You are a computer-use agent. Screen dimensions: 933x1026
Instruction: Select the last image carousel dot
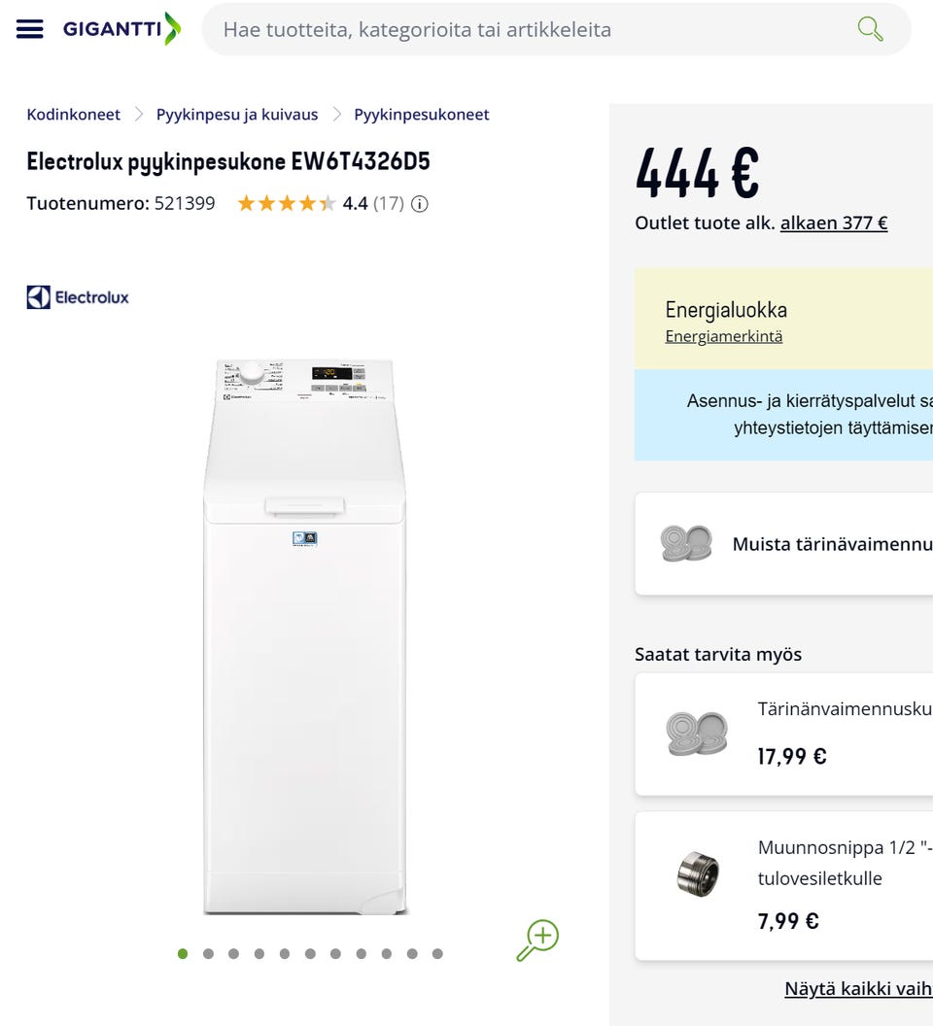pos(437,954)
